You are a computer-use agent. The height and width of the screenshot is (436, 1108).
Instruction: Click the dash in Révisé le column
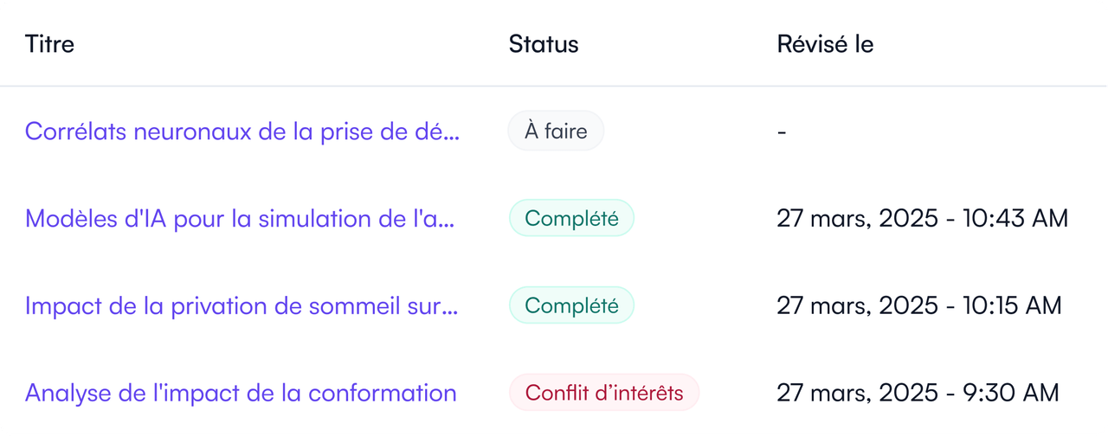coord(782,132)
